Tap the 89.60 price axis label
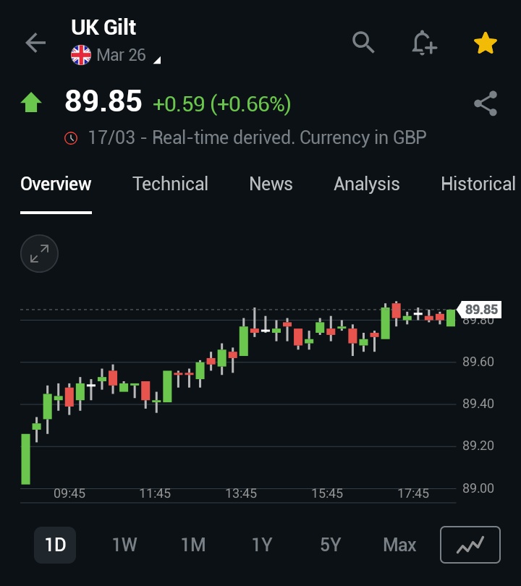This screenshot has height=586, width=521. 478,362
